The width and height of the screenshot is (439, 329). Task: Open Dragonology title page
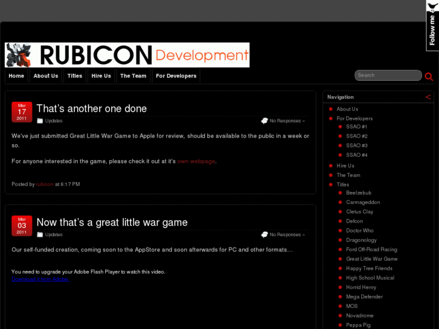point(361,240)
